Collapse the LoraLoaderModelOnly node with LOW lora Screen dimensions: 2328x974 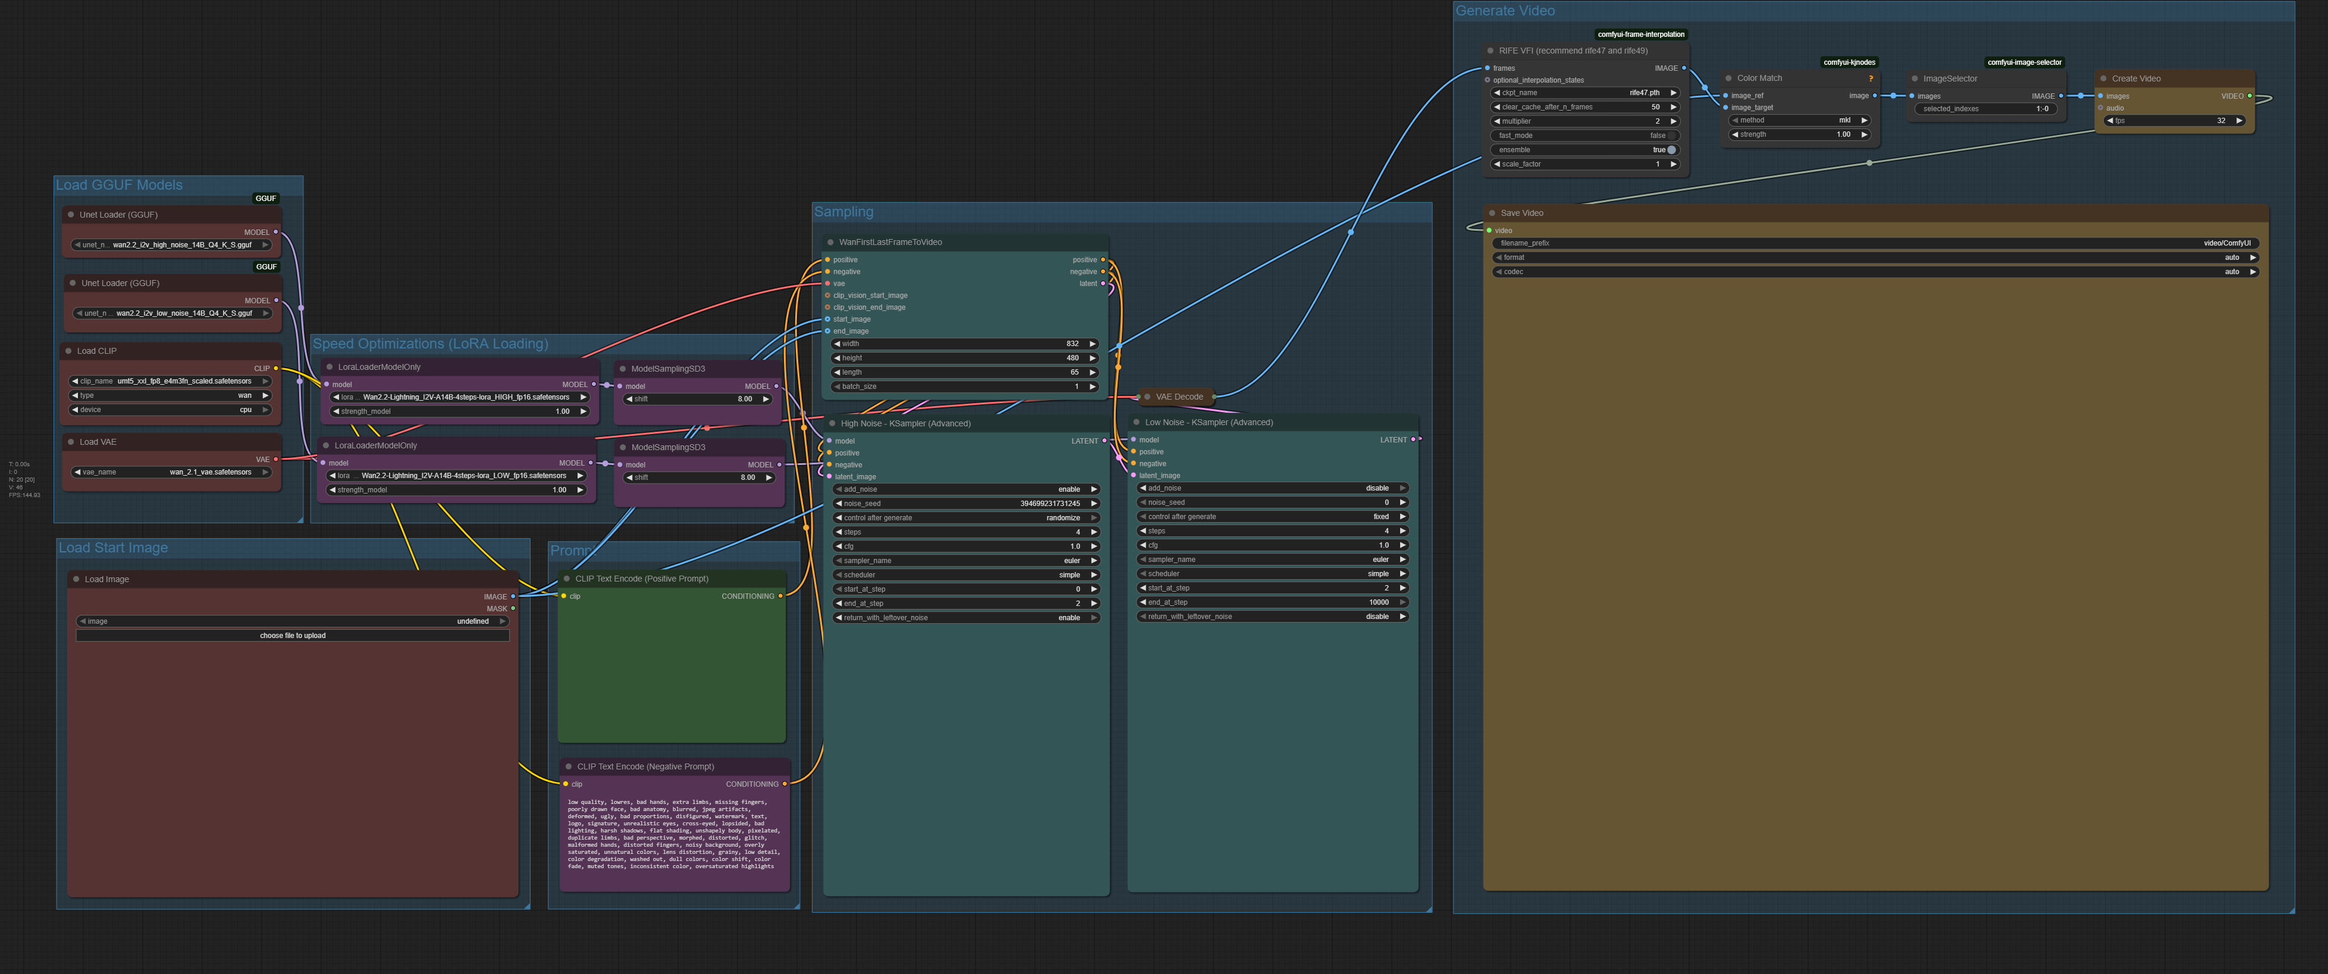(327, 445)
